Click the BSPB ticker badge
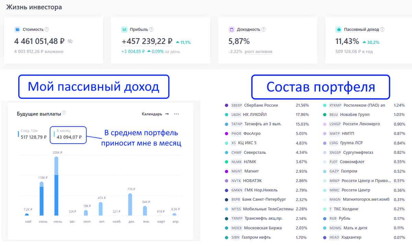 point(236,199)
